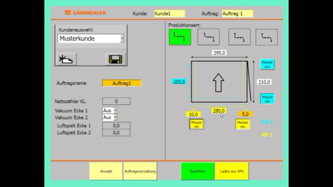Viewport: 333px width, 187px height.
Task: Select the first green production type icon
Action: pyautogui.click(x=180, y=37)
